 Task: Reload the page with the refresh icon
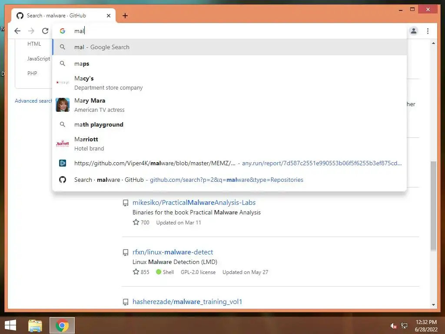(x=45, y=31)
